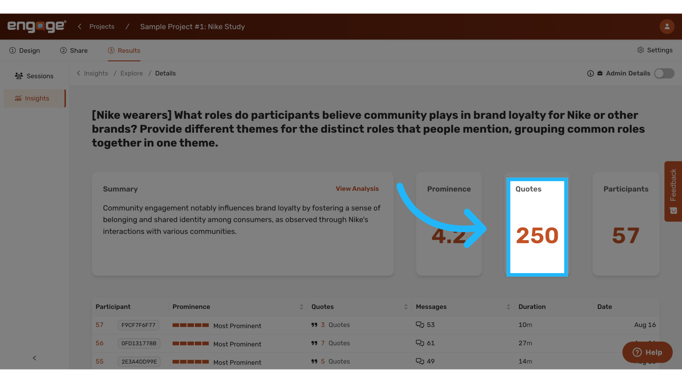682x383 pixels.
Task: Toggle the Admin Details switch
Action: (664, 73)
